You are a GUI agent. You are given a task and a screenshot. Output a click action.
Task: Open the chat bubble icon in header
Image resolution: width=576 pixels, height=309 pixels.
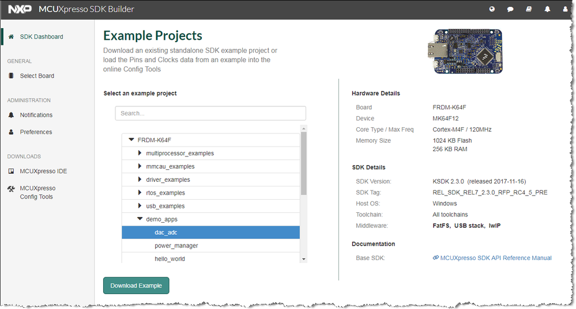click(x=510, y=9)
